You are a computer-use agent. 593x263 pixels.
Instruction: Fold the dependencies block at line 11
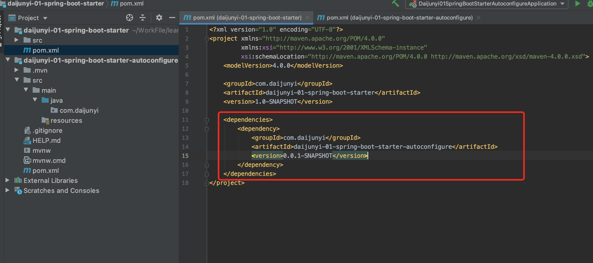click(207, 120)
